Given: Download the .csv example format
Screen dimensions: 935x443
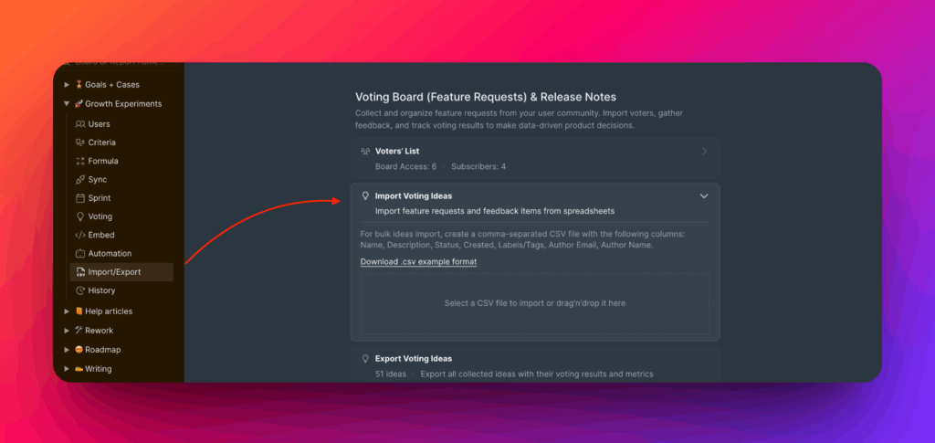Looking at the screenshot, I should (x=418, y=262).
